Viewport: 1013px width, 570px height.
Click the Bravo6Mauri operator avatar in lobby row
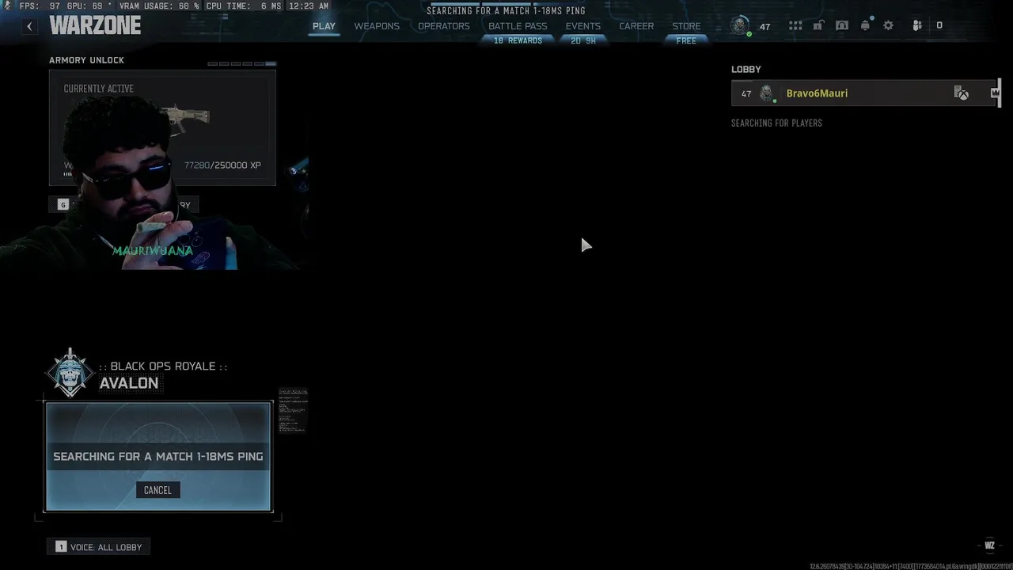pos(766,93)
